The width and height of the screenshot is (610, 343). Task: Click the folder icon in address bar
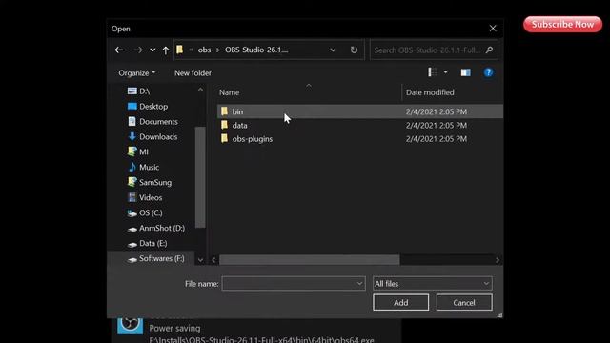[180, 50]
